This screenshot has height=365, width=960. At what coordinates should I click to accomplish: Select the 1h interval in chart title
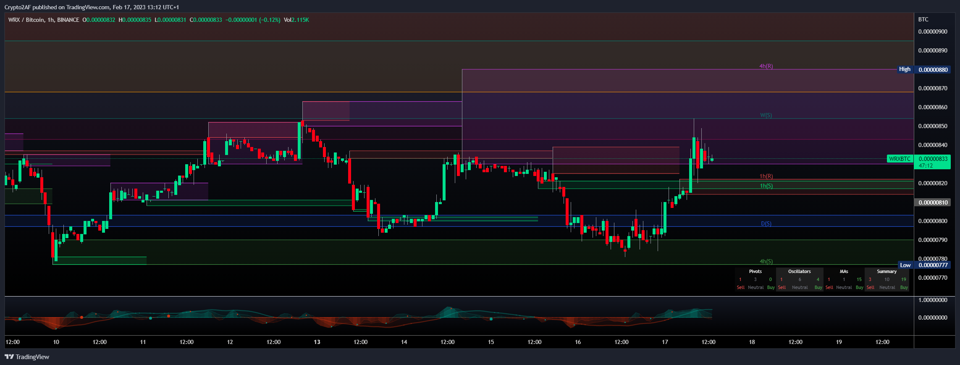pyautogui.click(x=51, y=20)
